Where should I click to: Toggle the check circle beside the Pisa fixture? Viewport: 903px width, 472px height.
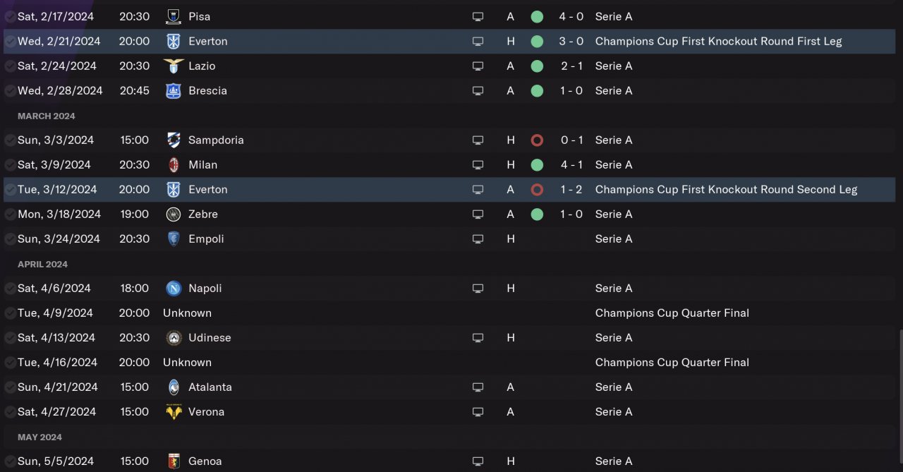(x=10, y=16)
